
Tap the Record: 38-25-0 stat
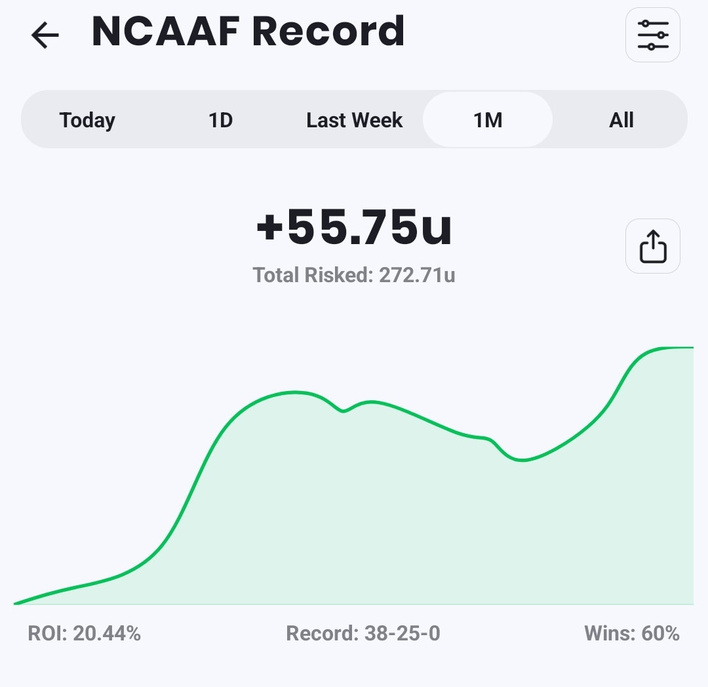pyautogui.click(x=363, y=633)
